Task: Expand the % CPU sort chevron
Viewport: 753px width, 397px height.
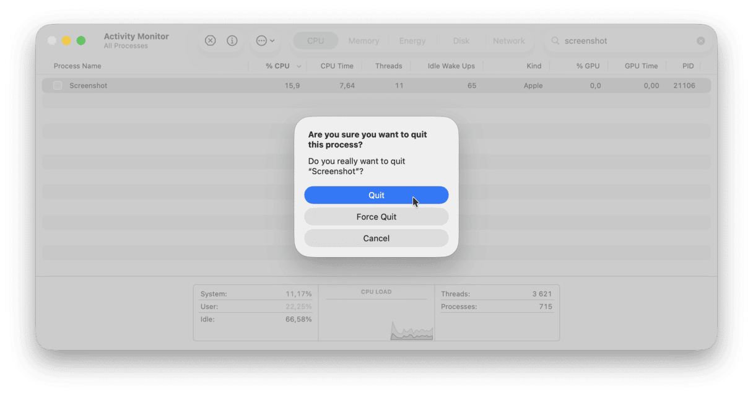Action: (298, 66)
